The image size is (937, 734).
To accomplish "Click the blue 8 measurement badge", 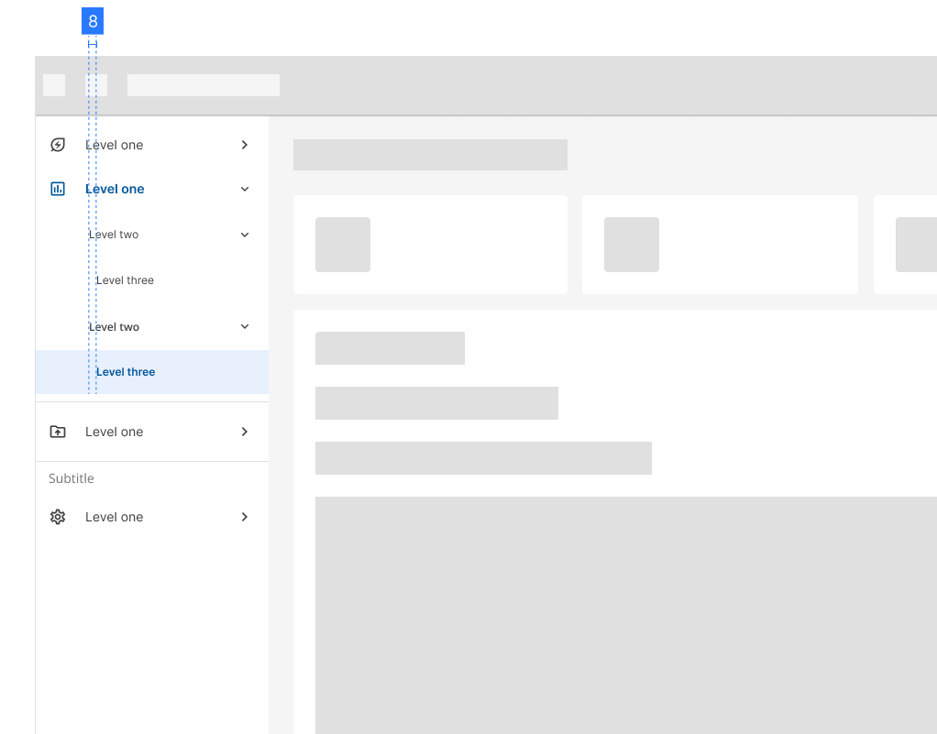I will pos(93,22).
